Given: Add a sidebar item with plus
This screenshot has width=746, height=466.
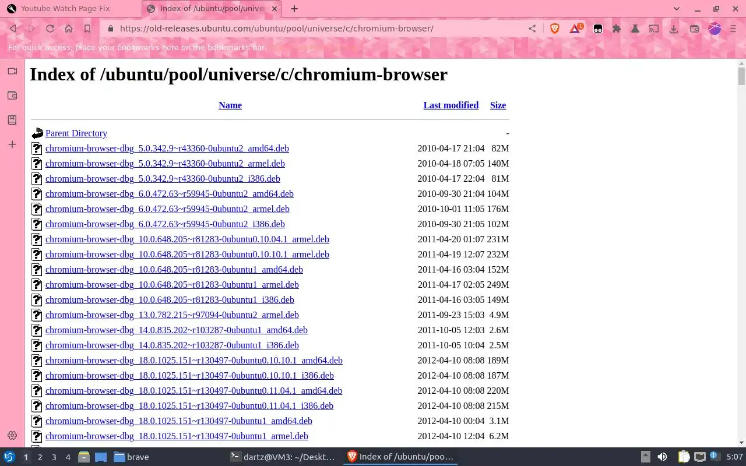Looking at the screenshot, I should (12, 144).
